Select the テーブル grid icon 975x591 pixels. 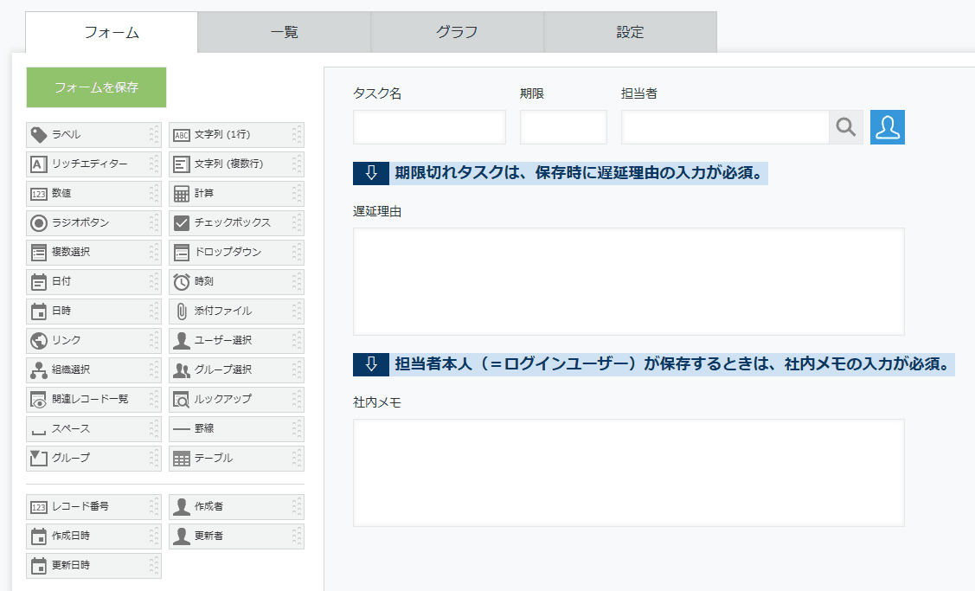pyautogui.click(x=181, y=459)
